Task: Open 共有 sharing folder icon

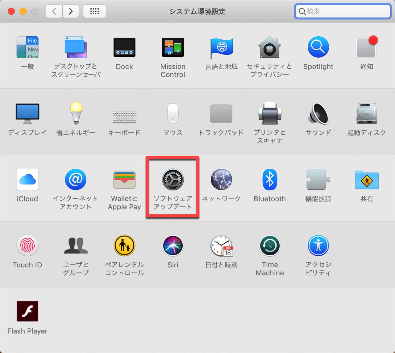Action: (x=367, y=180)
